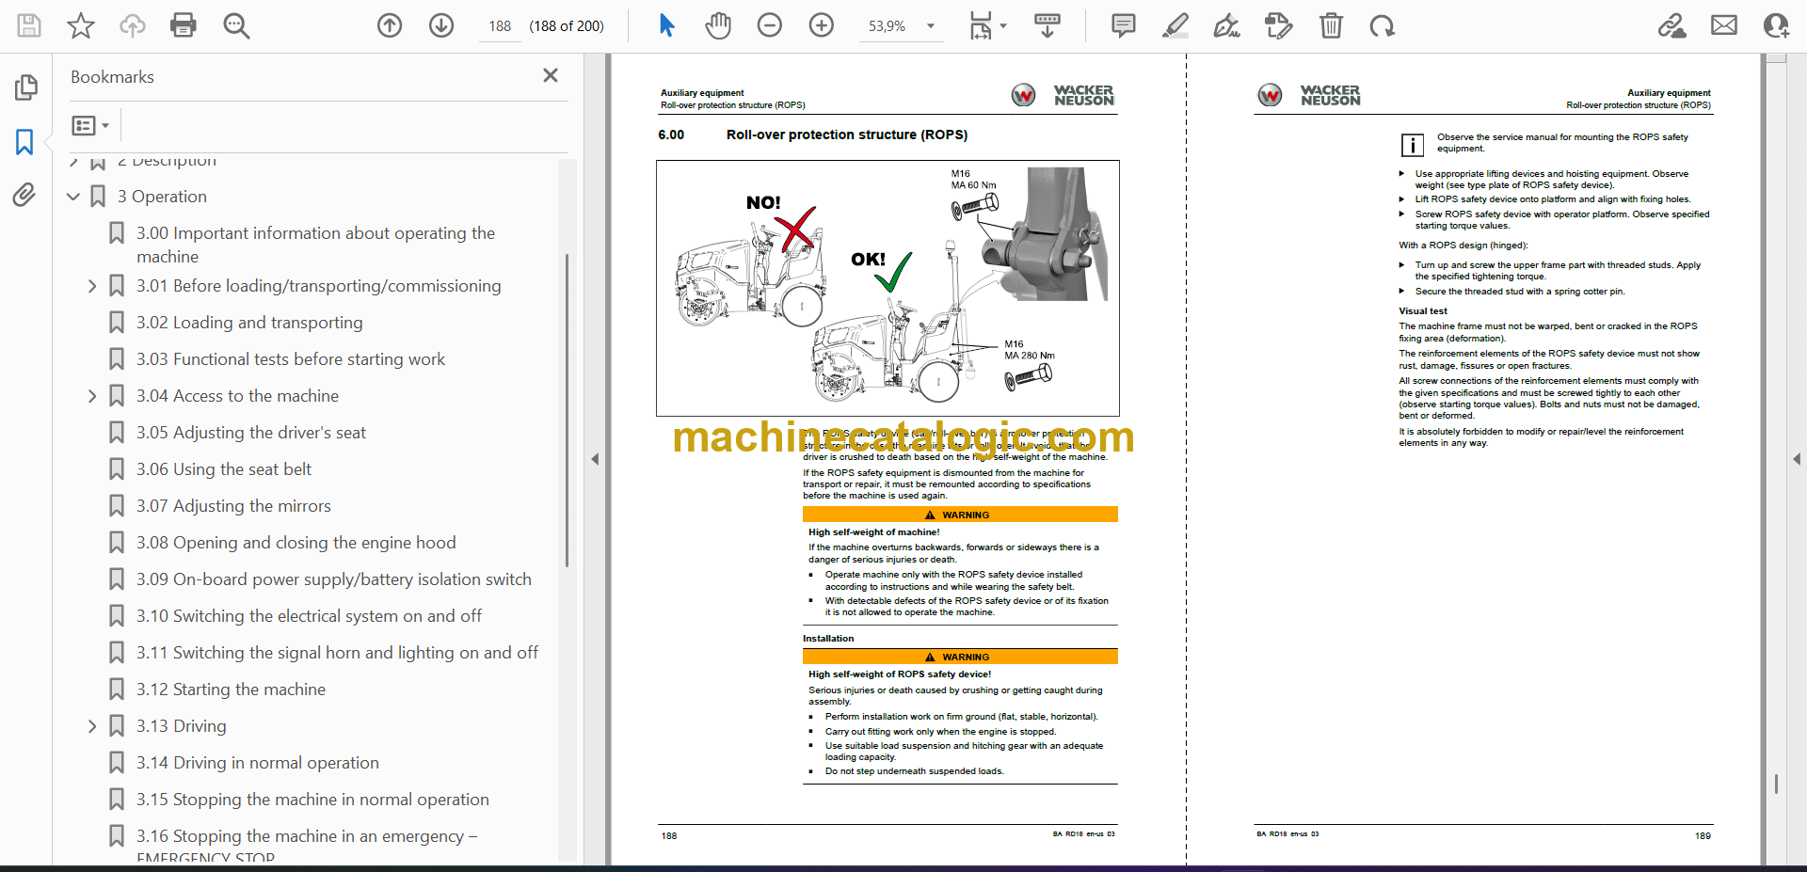Expand the right tools pane arrow

pos(1797,459)
